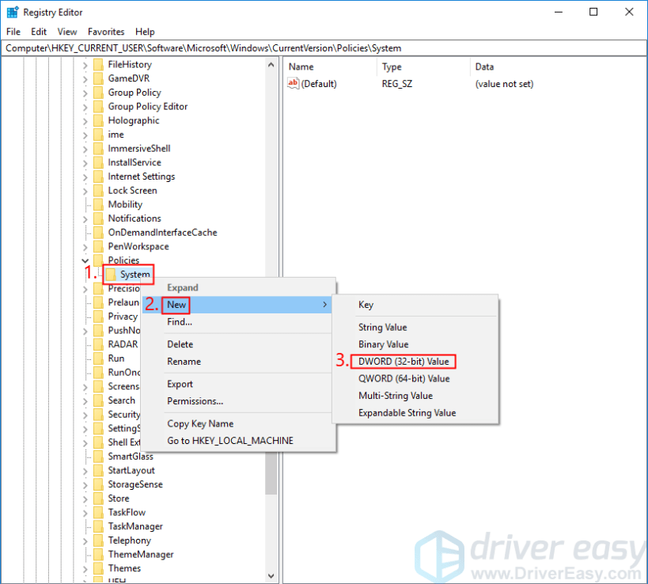The height and width of the screenshot is (584, 648).
Task: Click the SmartGlass folder icon
Action: 100,456
